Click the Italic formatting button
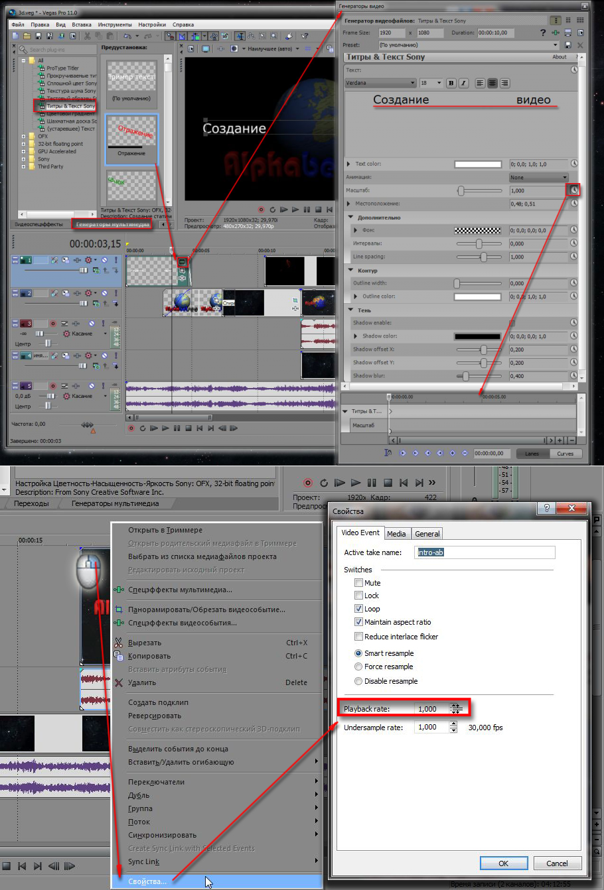Image resolution: width=604 pixels, height=890 pixels. pyautogui.click(x=463, y=83)
